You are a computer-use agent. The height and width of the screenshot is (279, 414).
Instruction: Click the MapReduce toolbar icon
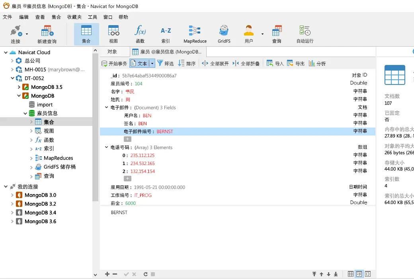coord(195,34)
